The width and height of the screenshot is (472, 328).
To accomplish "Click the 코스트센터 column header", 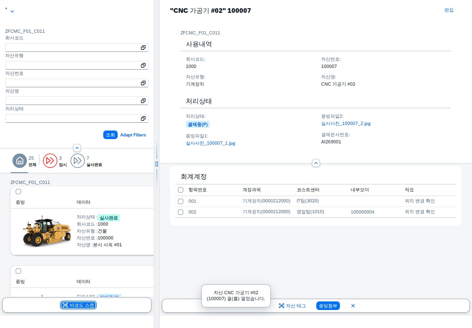I will tap(308, 190).
